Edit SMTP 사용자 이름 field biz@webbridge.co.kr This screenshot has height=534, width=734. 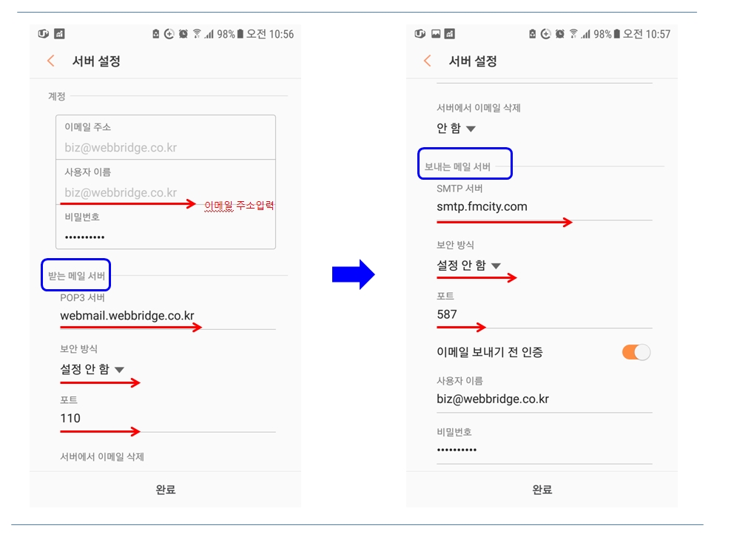point(545,399)
